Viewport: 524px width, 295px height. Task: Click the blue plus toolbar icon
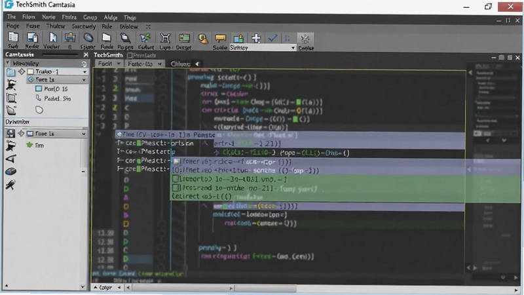[256, 38]
